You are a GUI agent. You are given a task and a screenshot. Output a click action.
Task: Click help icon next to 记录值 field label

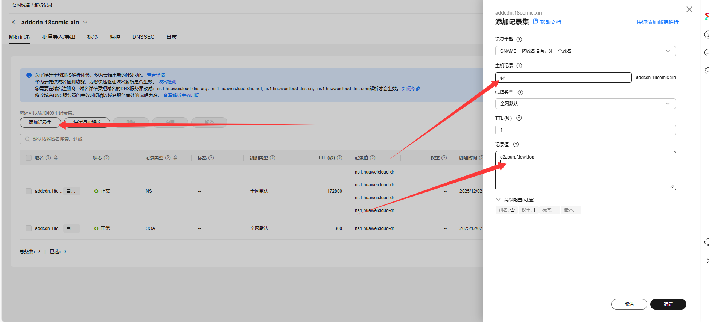pyautogui.click(x=516, y=144)
